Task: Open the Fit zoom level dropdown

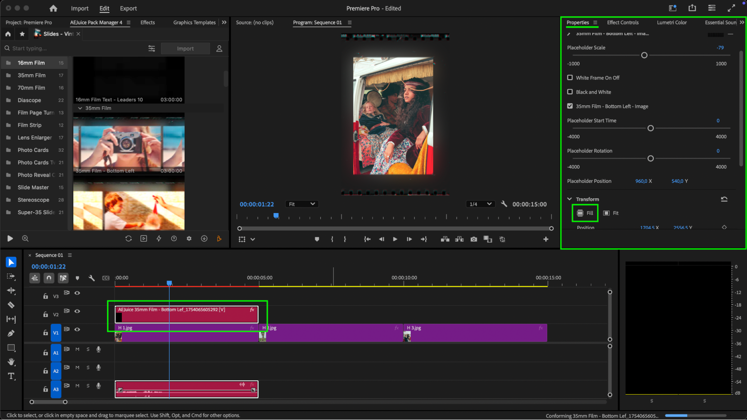Action: tap(302, 204)
